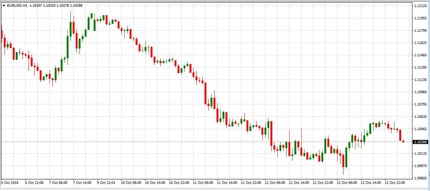The height and width of the screenshot is (191, 430).
Task: Click the 1.10630 price axis label
Action: tap(421, 117)
